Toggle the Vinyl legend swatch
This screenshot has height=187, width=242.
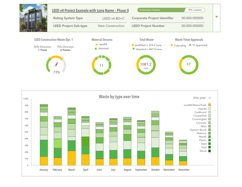(209, 147)
